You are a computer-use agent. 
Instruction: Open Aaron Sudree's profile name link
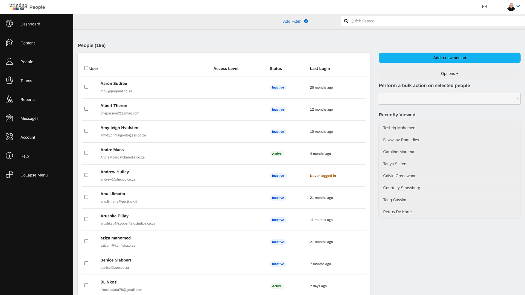point(113,84)
